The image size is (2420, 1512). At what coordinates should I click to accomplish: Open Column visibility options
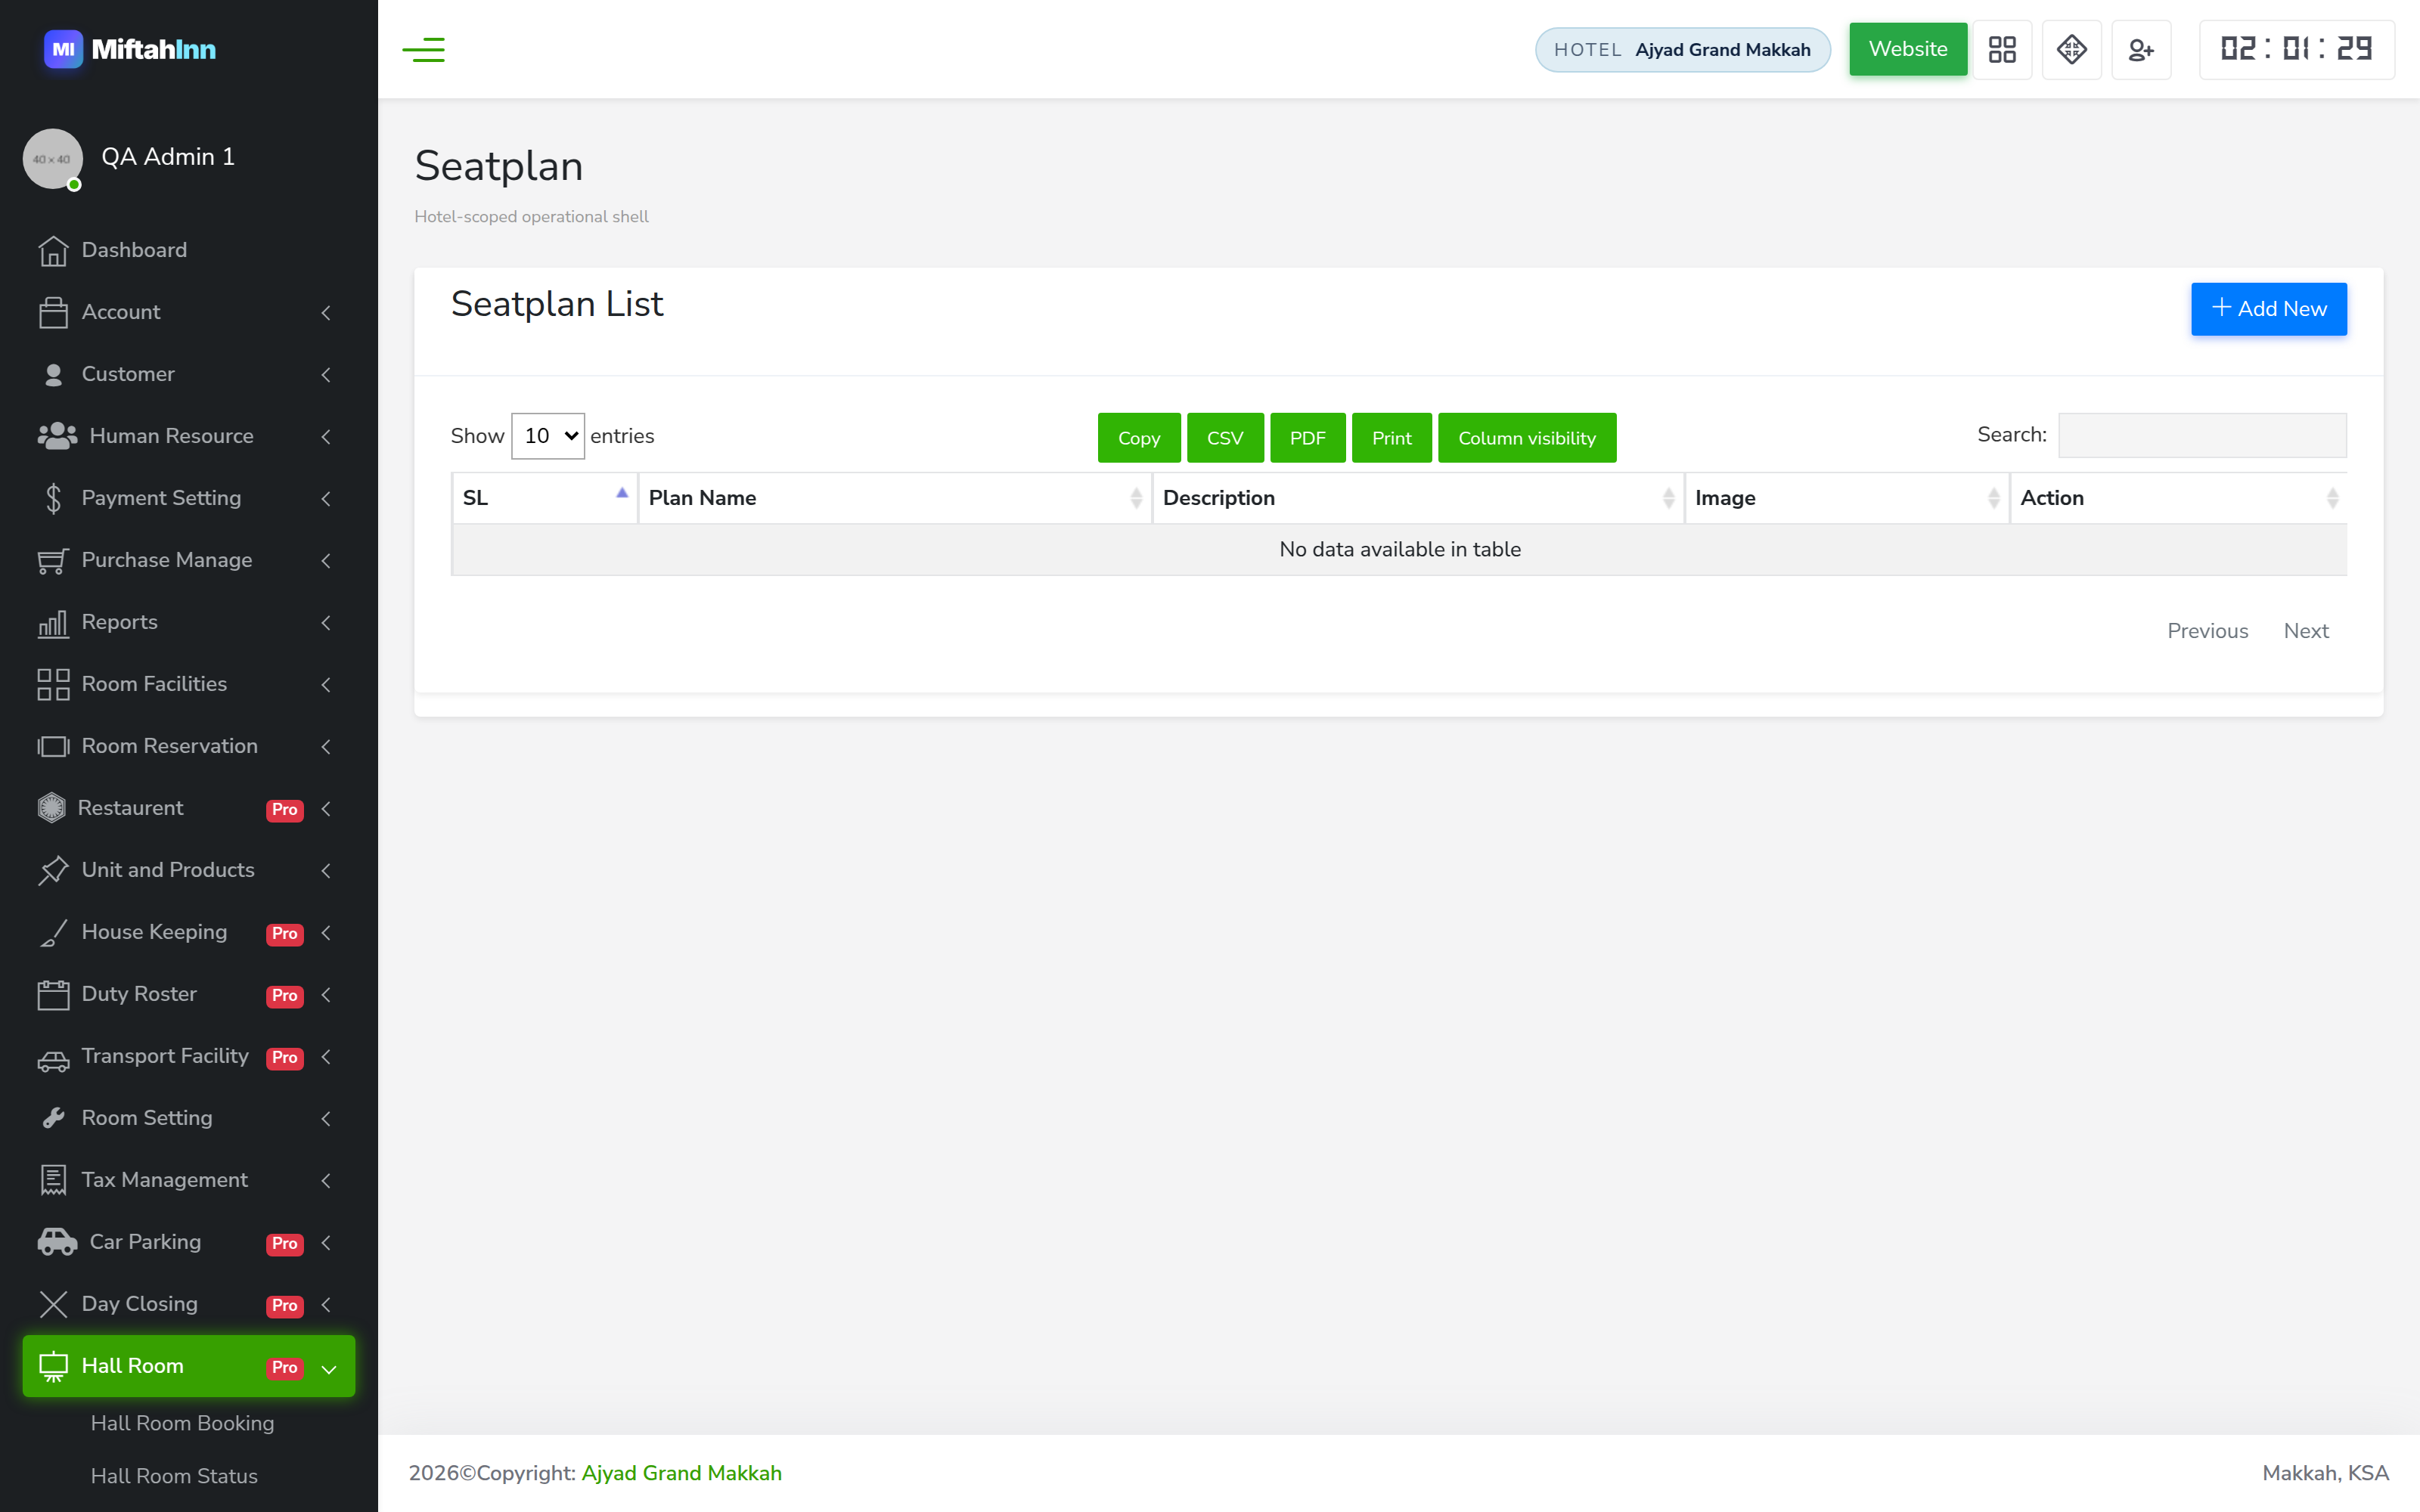[x=1526, y=438]
